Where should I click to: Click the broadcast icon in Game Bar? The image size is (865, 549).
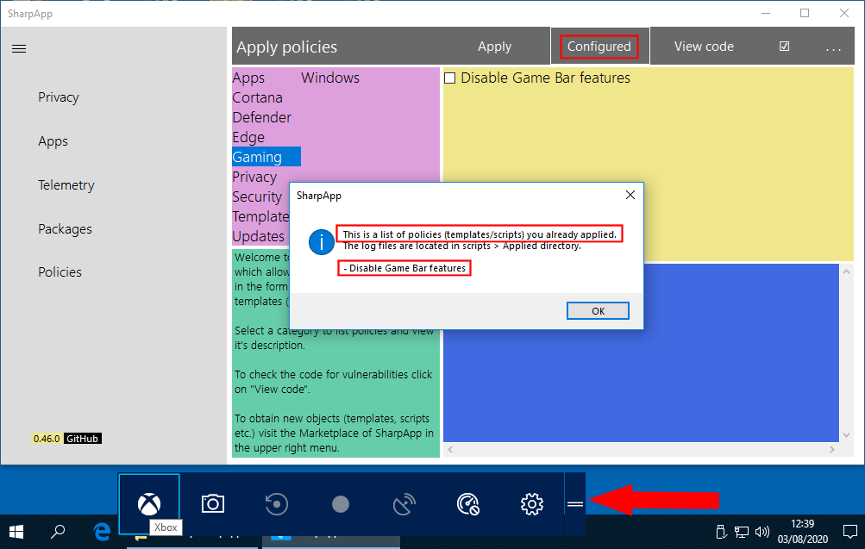(404, 504)
